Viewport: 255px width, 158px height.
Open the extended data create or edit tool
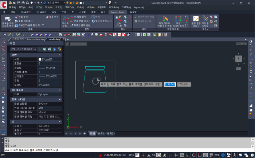click(x=165, y=21)
